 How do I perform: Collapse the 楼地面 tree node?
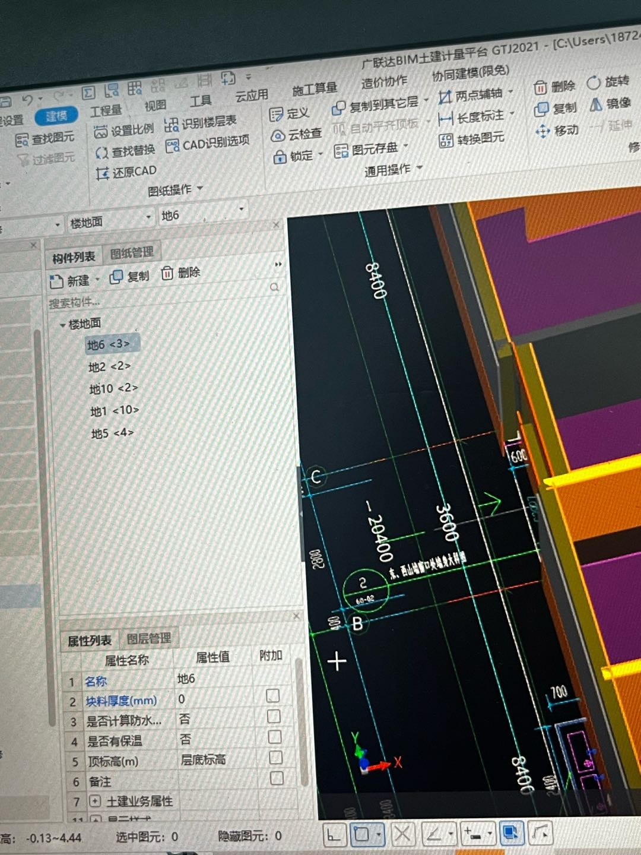click(62, 325)
